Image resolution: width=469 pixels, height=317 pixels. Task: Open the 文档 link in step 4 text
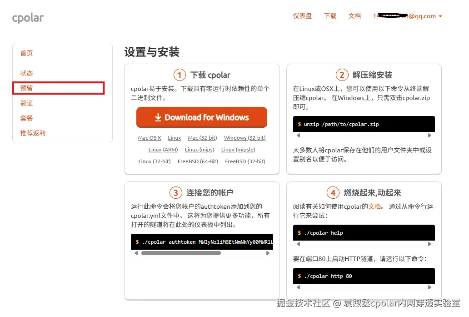(x=374, y=206)
